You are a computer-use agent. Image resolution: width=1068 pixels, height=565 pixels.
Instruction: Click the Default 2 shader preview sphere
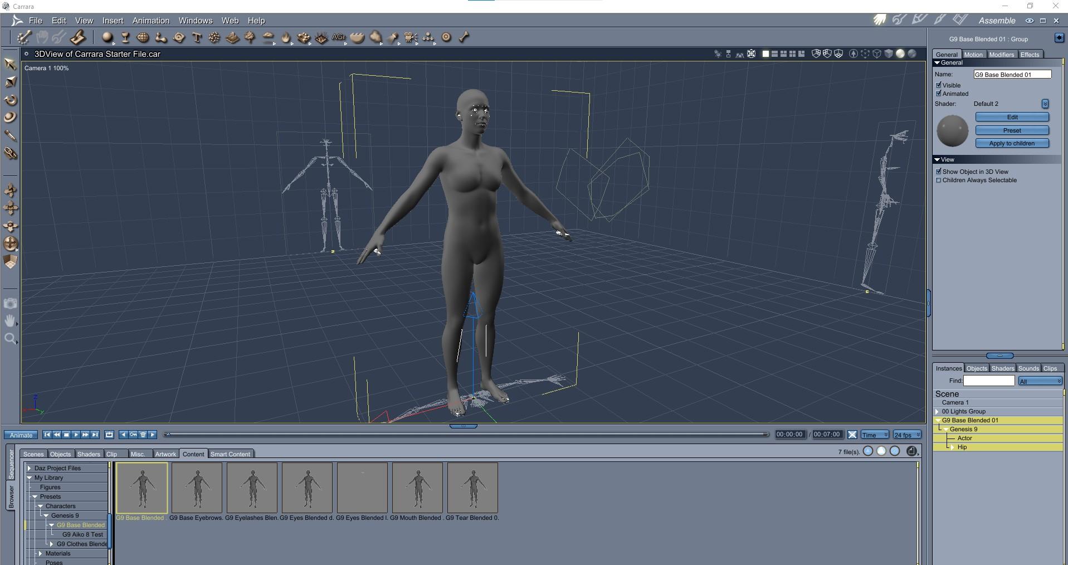[953, 131]
